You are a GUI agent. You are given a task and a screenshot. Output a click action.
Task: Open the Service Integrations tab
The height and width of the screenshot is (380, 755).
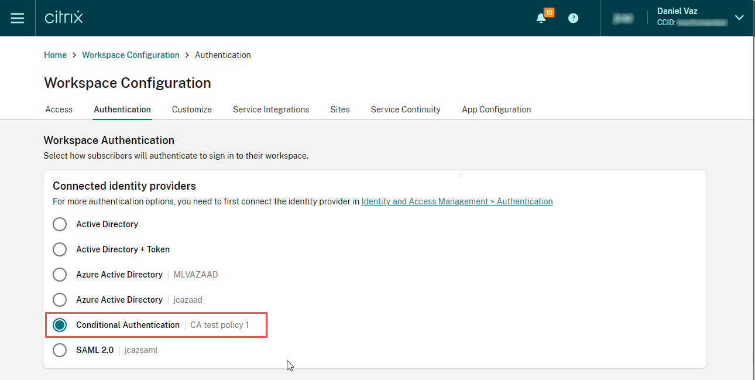click(x=271, y=109)
